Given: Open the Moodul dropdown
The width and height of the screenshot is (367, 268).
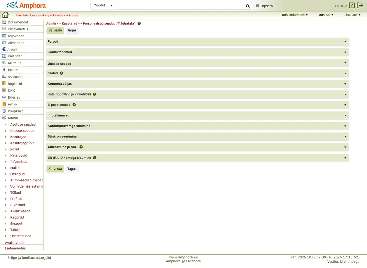Looking at the screenshot, I should point(103,6).
